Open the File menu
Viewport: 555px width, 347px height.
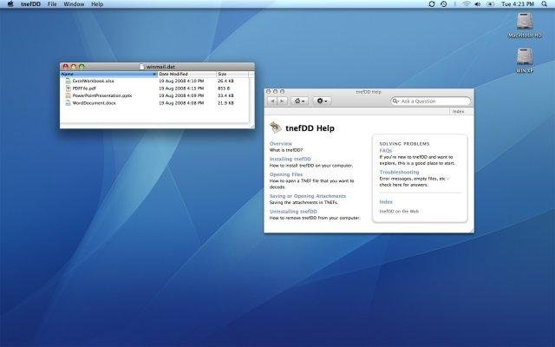click(x=52, y=4)
